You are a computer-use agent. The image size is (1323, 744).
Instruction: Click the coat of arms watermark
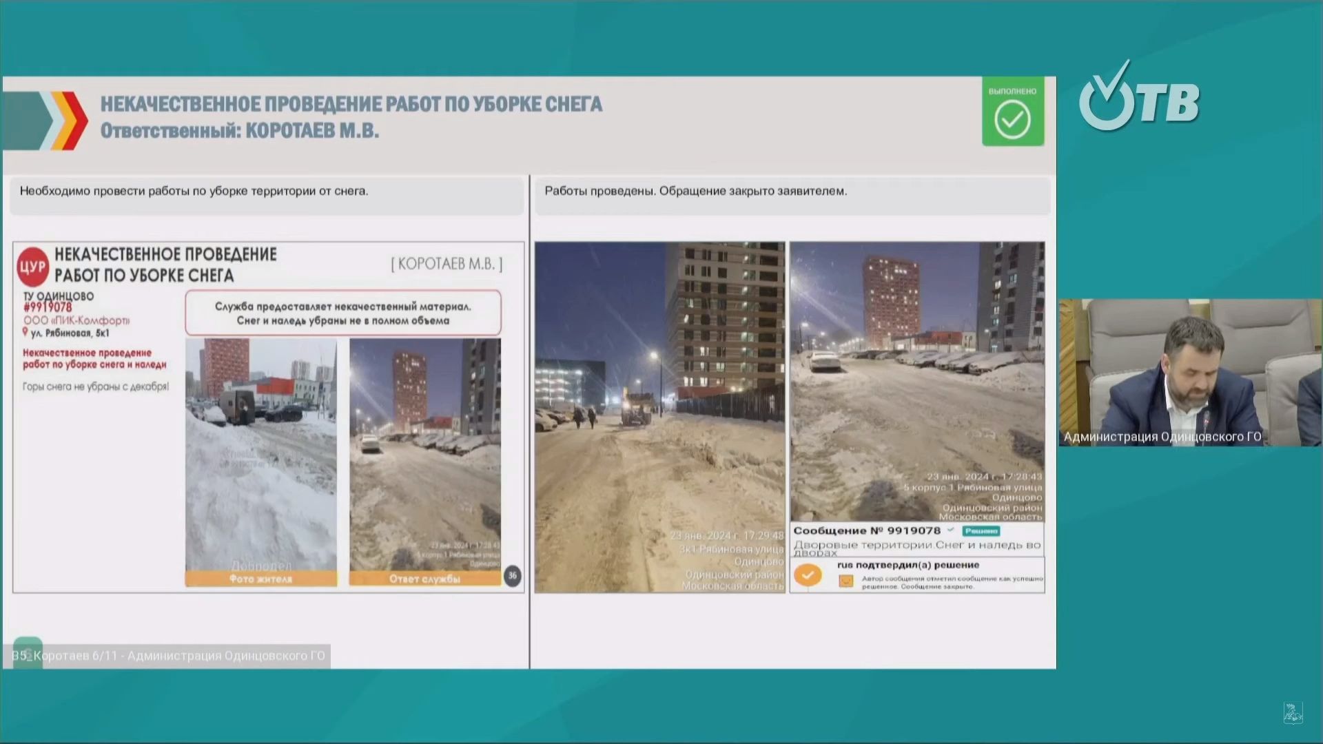pos(1293,713)
